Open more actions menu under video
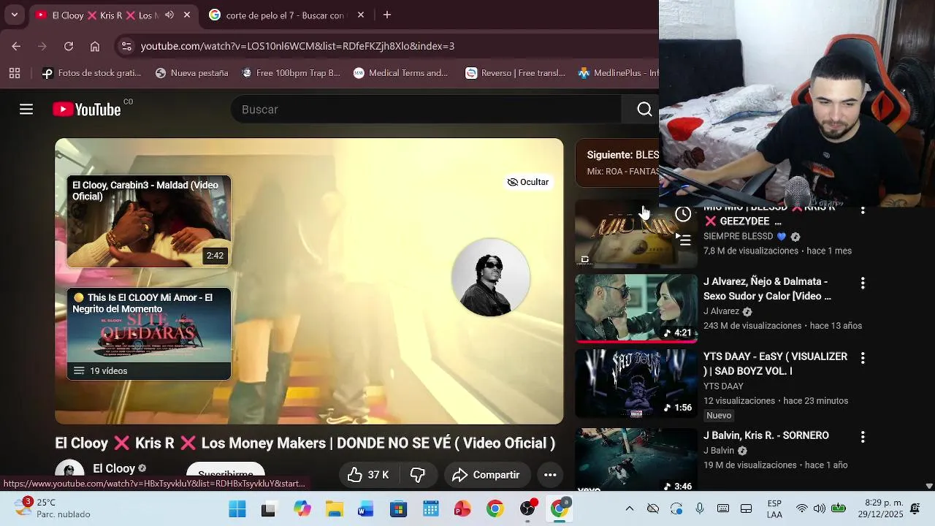Image resolution: width=935 pixels, height=526 pixels. click(x=550, y=475)
